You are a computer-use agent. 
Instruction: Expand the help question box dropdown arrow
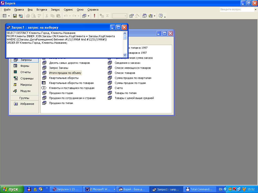(255, 10)
